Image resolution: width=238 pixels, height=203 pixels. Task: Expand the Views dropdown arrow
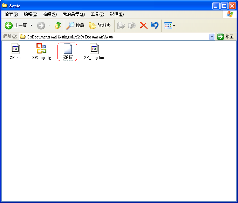pyautogui.click(x=174, y=26)
